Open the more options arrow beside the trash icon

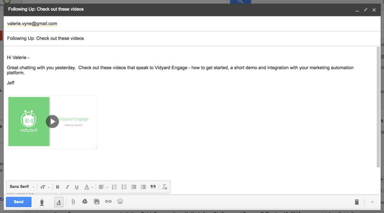(x=372, y=202)
